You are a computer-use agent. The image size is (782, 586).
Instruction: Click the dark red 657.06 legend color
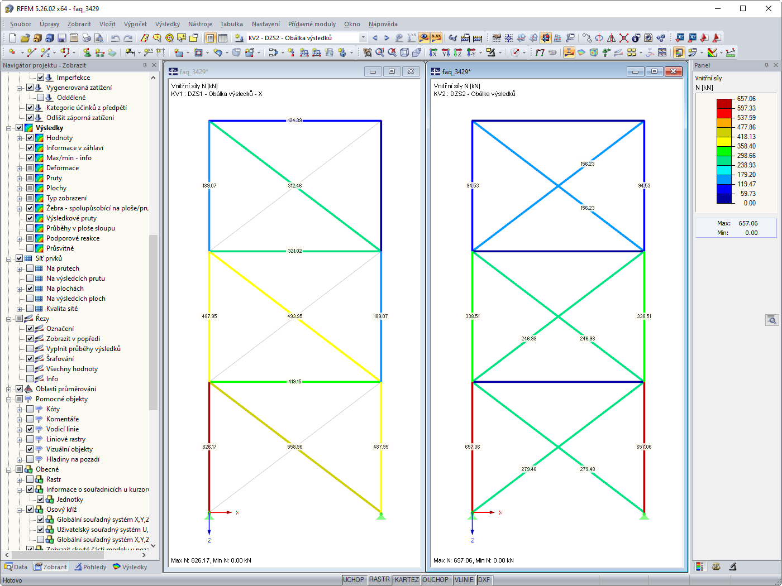724,103
